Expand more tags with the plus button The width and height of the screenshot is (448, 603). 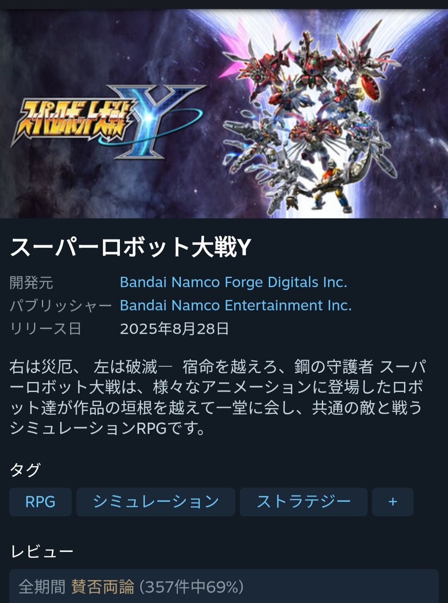click(393, 502)
